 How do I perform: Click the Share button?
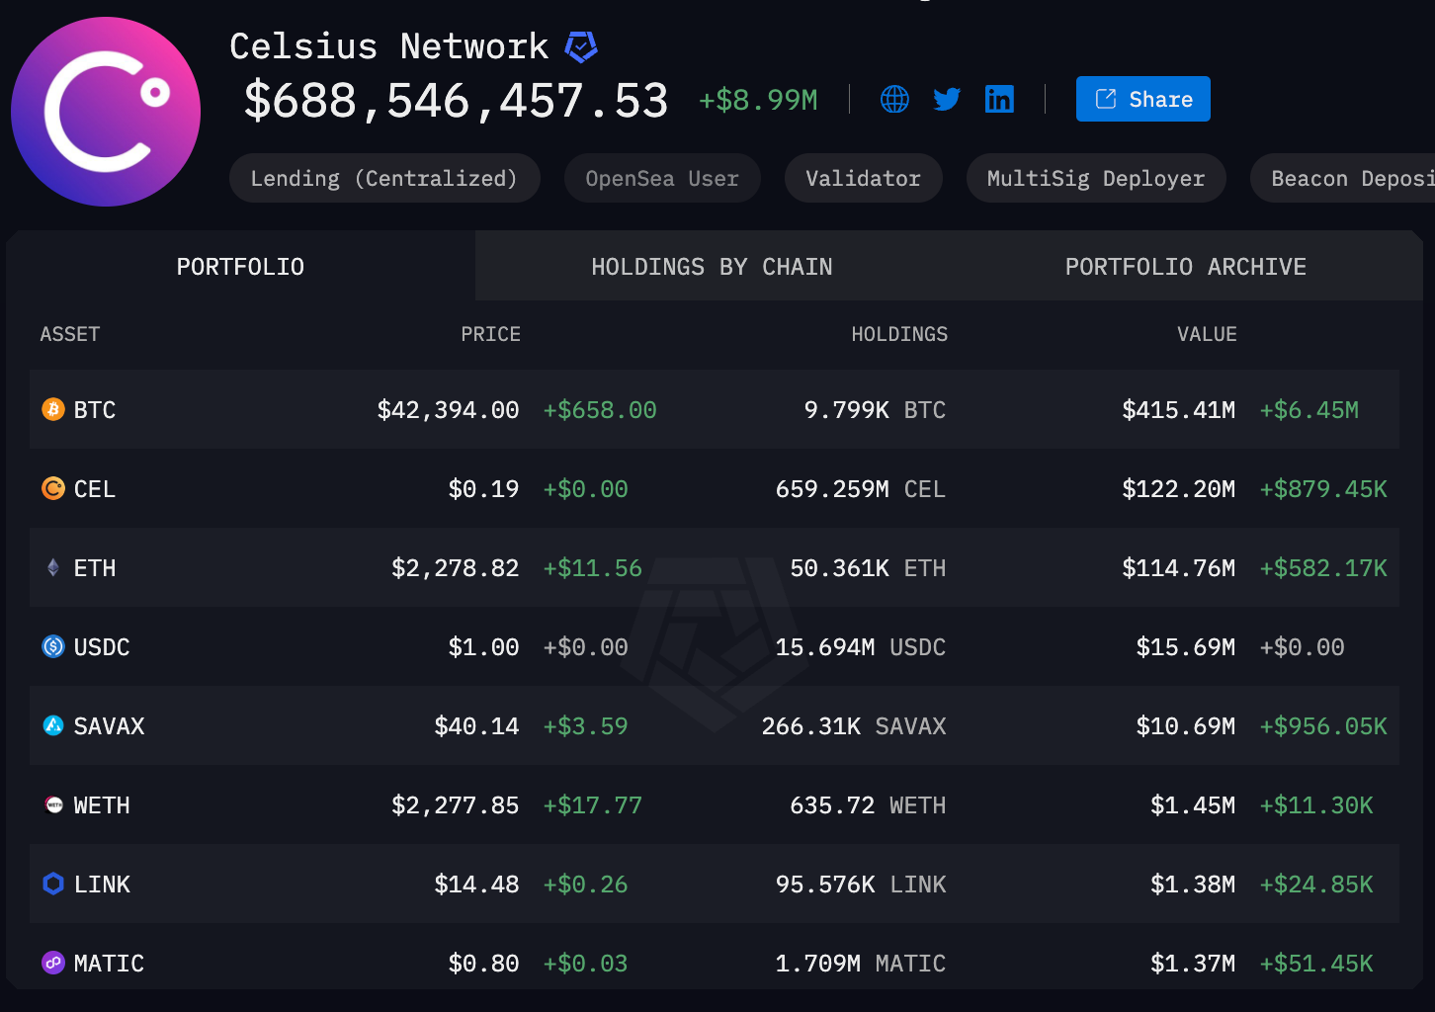pyautogui.click(x=1143, y=99)
